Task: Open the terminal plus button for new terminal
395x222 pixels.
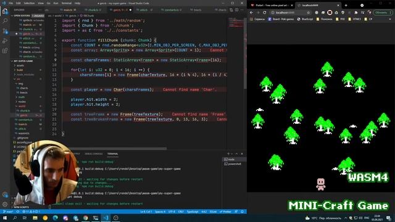Action: tap(228, 154)
